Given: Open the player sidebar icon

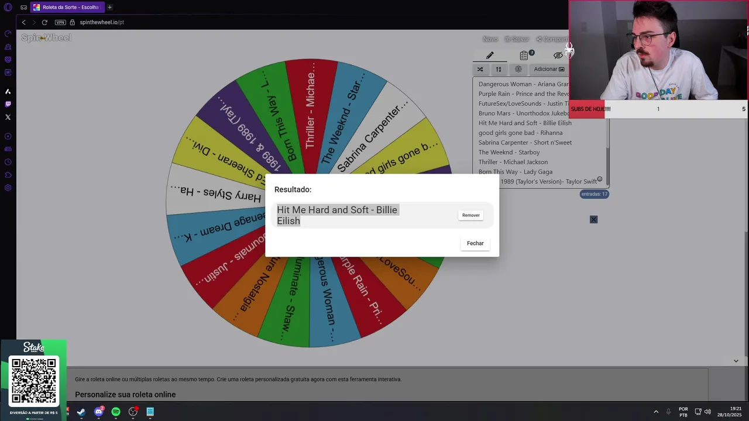Looking at the screenshot, I should click(8, 136).
